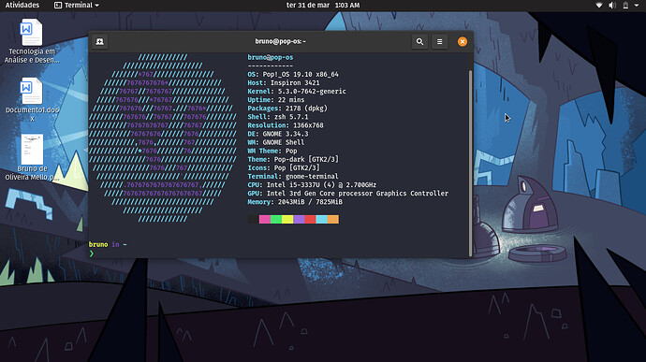This screenshot has width=646, height=362.
Task: Click the Resolution 1366x768 line
Action: coord(286,125)
